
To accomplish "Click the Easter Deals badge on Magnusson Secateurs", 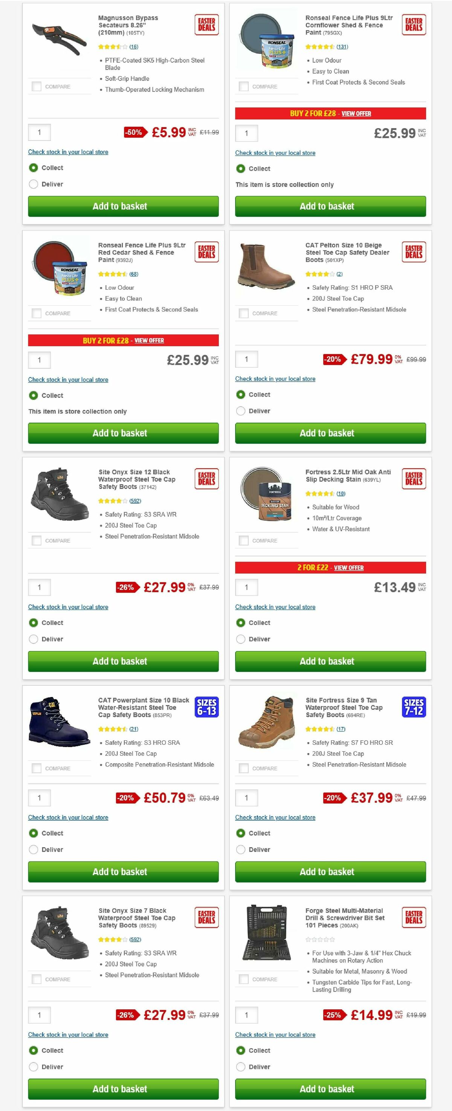I will [206, 24].
